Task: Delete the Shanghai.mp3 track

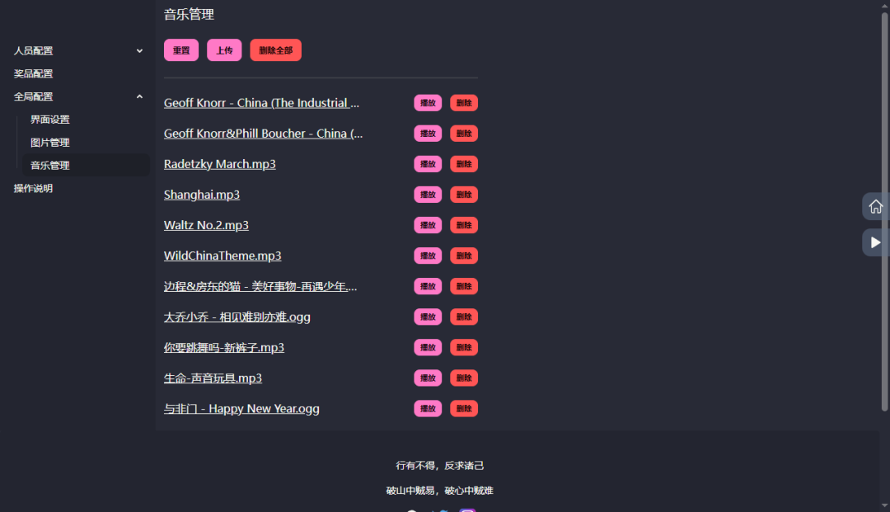Action: pyautogui.click(x=464, y=195)
